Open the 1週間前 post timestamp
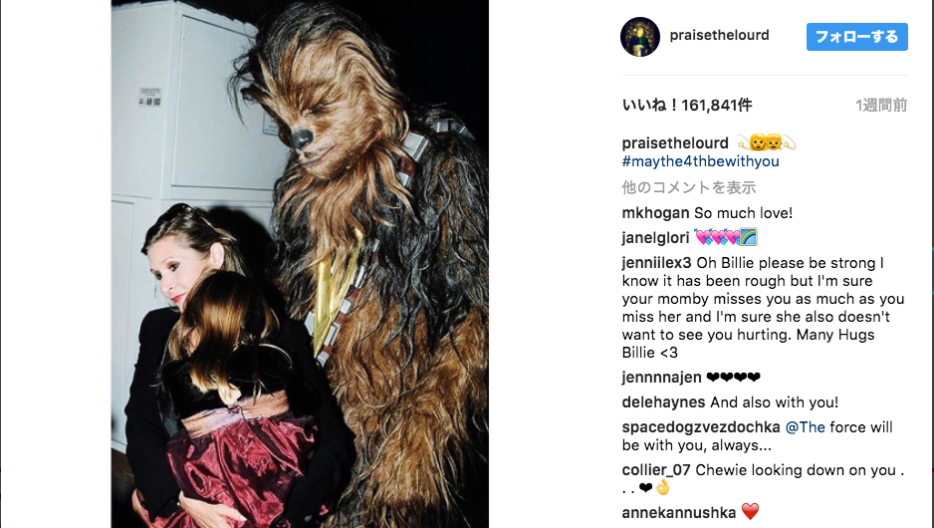 point(881,106)
